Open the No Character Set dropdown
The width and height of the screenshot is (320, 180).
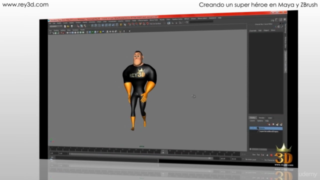pos(269,160)
